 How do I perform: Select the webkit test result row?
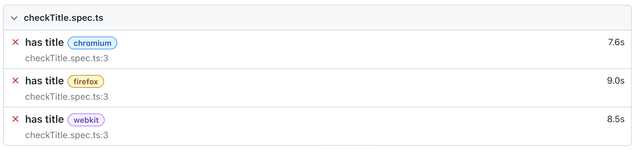click(322, 127)
